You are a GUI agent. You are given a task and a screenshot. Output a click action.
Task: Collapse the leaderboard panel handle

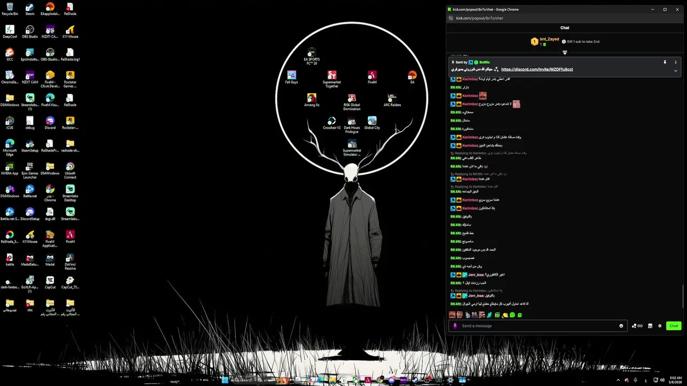tap(565, 53)
